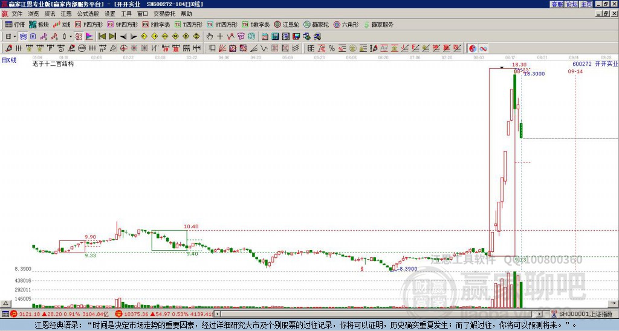Toggle the yin-yang (taiji) toolbar button

tap(473, 48)
